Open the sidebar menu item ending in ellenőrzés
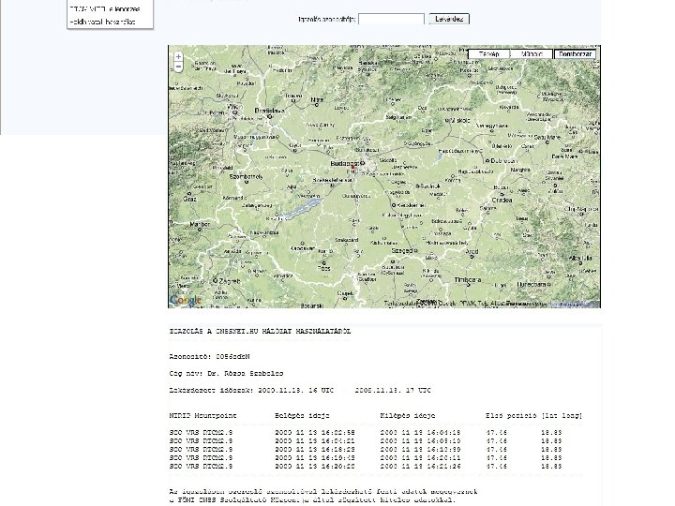This screenshot has width=675, height=506. (x=105, y=9)
